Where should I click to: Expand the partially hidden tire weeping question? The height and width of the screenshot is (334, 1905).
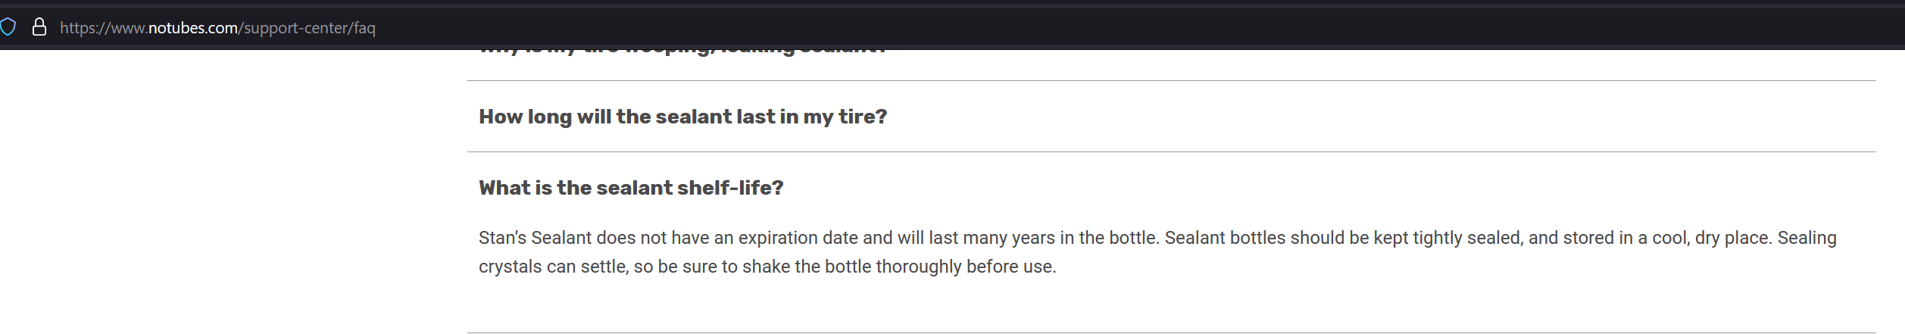coord(682,52)
